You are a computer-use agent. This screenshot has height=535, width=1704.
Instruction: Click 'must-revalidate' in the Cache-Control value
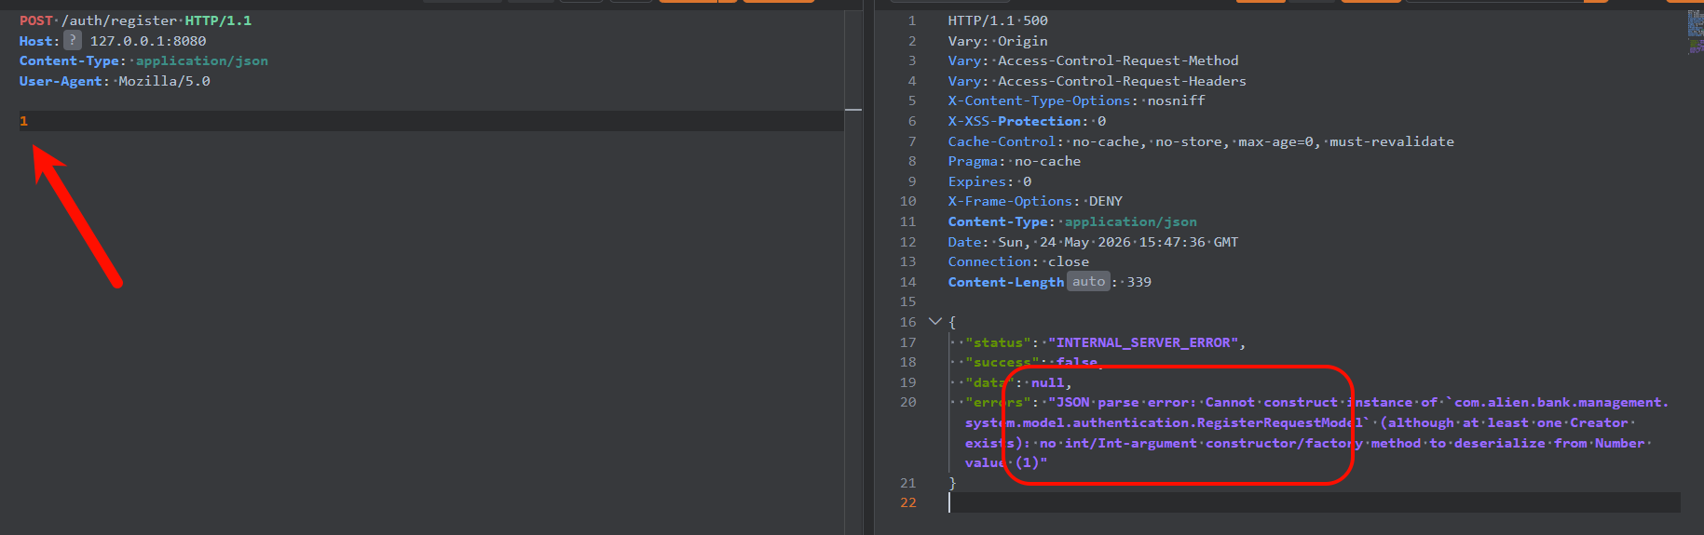coord(1392,141)
